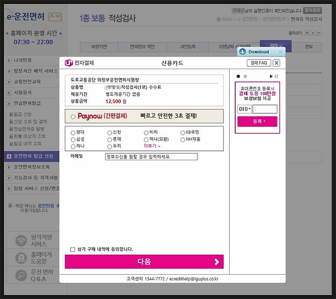
Task: Go to 이용약관 step tab
Action: click(x=99, y=47)
